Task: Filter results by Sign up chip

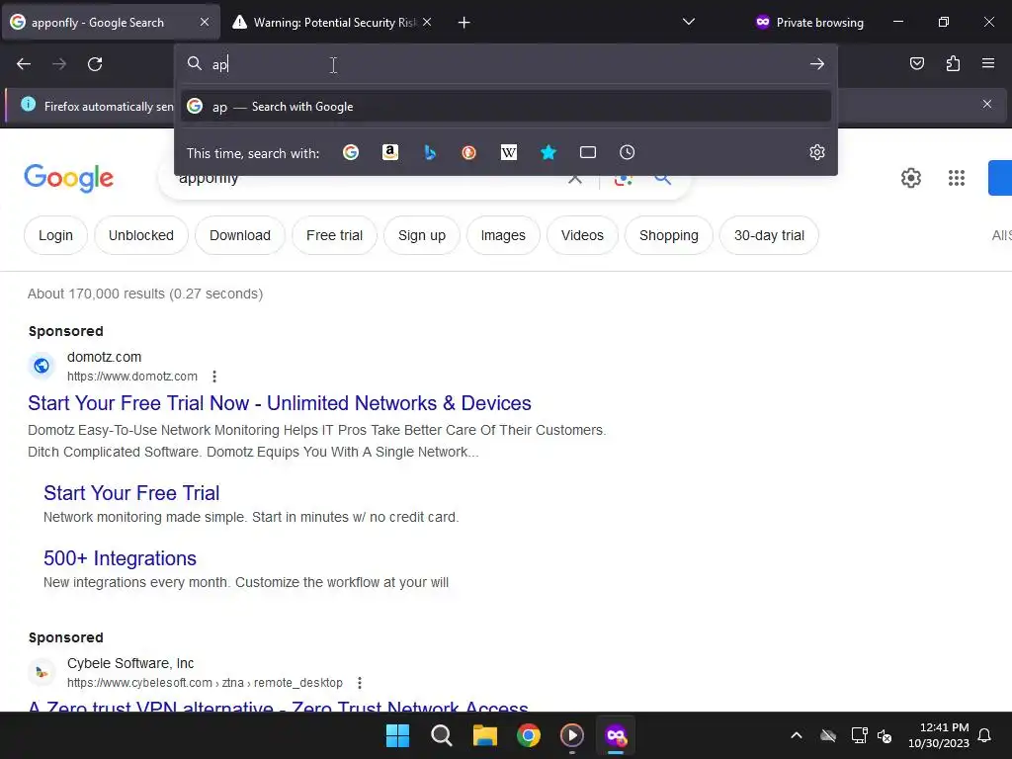Action: [x=422, y=235]
